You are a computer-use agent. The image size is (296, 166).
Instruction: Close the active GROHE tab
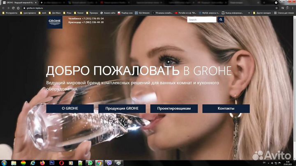(x=36, y=2)
